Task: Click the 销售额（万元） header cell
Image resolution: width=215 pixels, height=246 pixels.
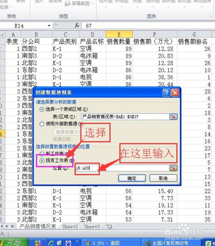Action: (155, 41)
